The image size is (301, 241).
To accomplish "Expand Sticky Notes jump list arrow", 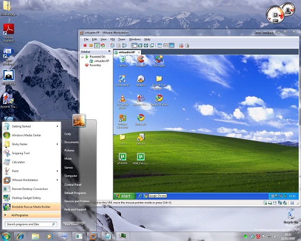I will click(x=57, y=144).
